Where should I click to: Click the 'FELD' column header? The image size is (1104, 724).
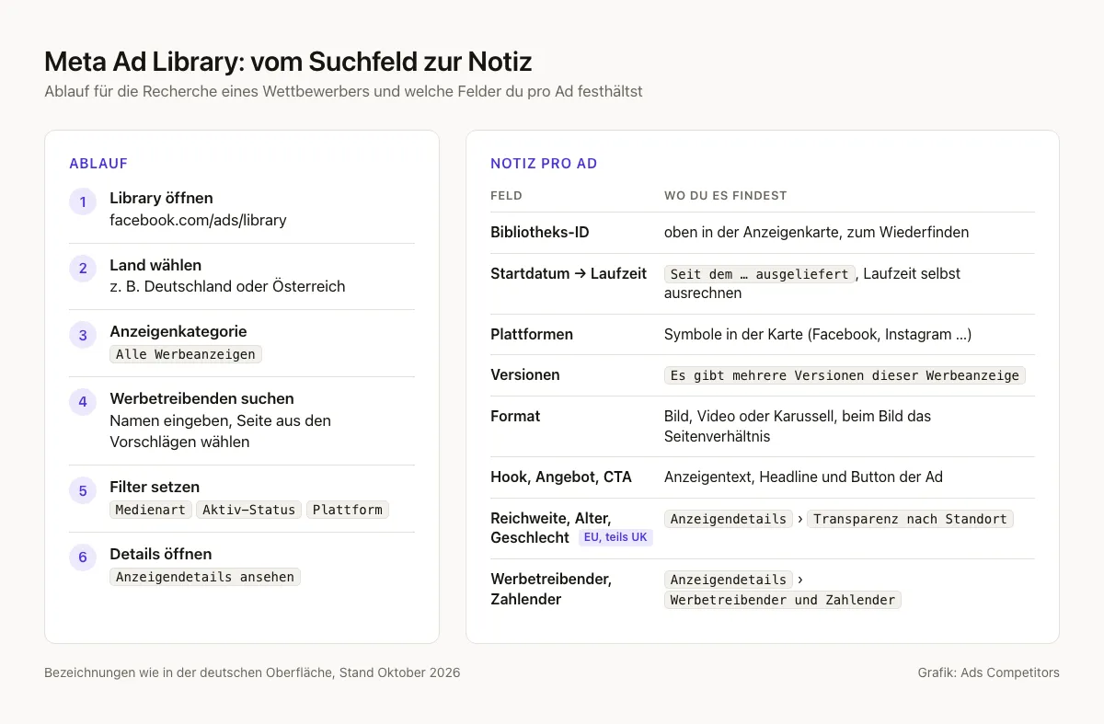click(506, 196)
